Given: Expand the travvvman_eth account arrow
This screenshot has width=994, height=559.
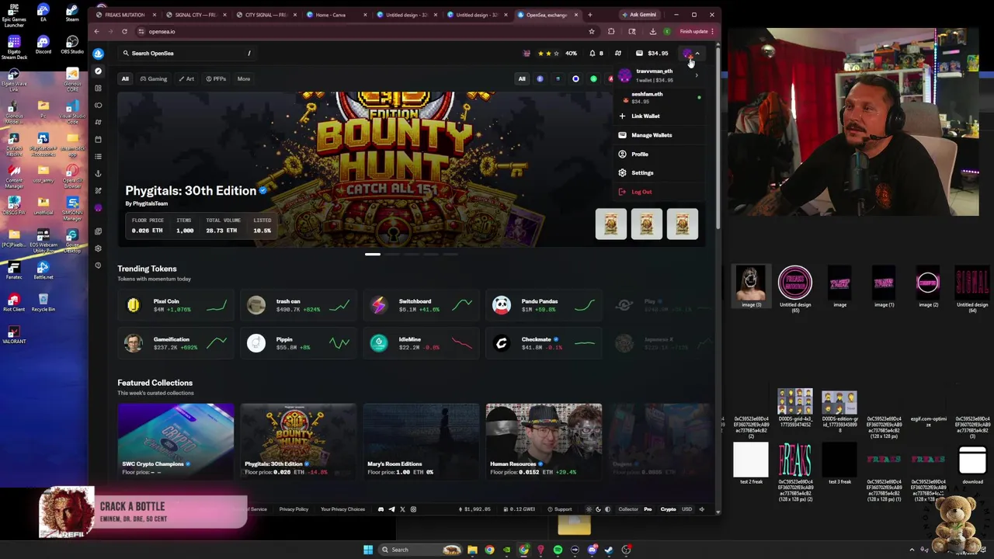Looking at the screenshot, I should (x=697, y=75).
